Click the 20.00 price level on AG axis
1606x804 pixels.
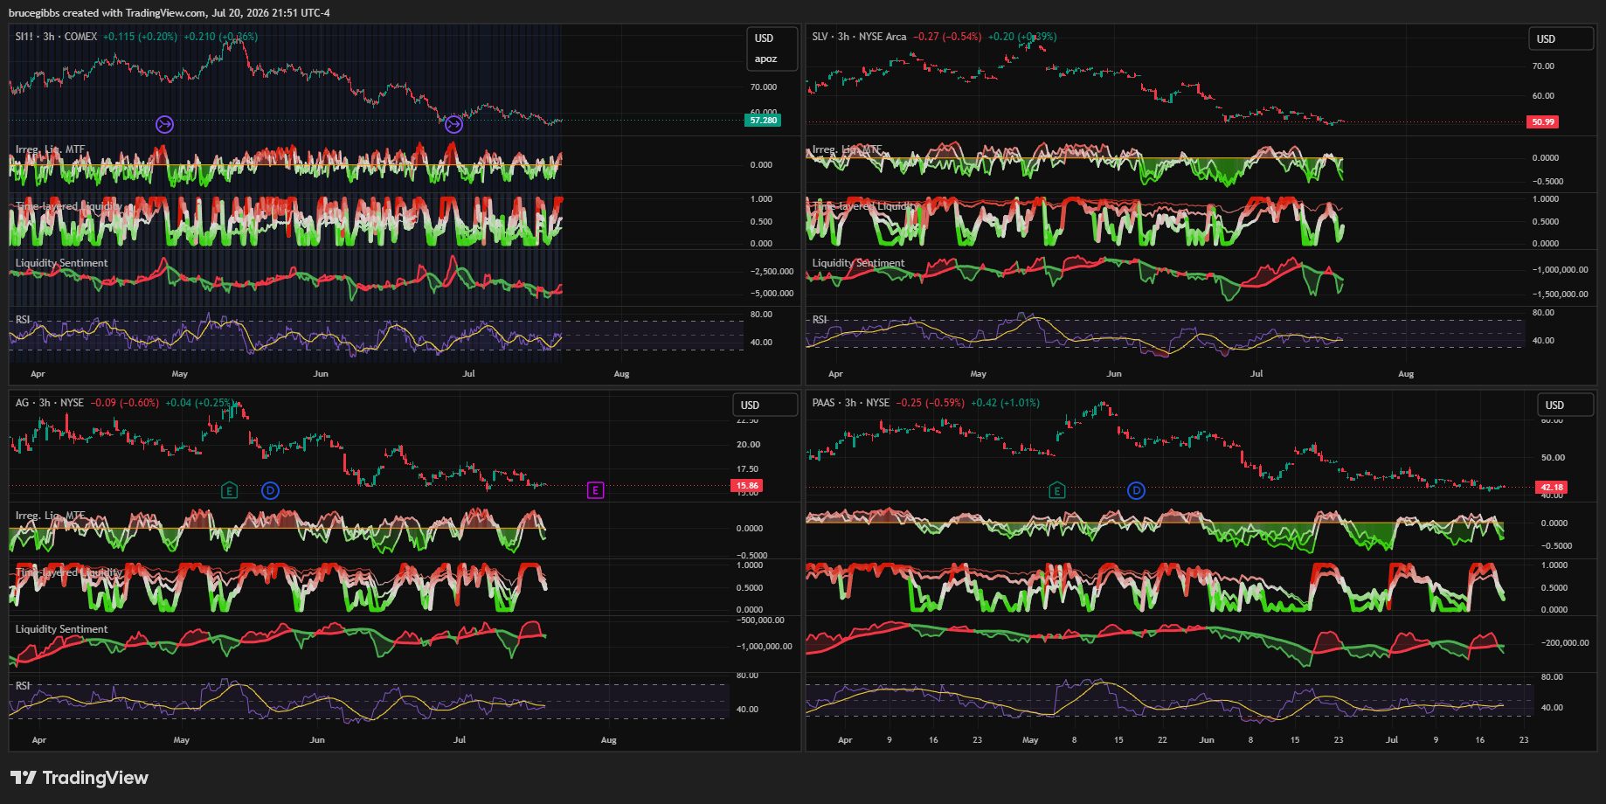click(x=748, y=445)
